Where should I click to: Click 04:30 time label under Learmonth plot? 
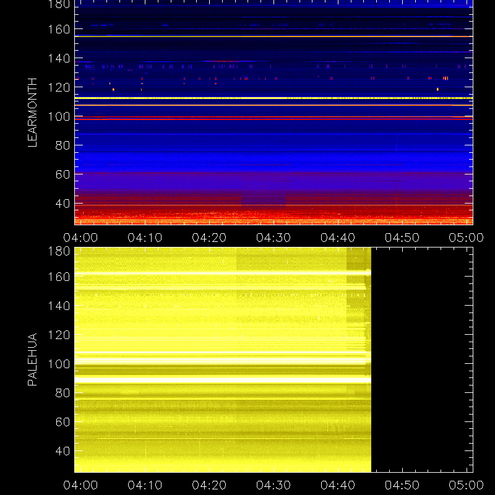[x=273, y=238]
